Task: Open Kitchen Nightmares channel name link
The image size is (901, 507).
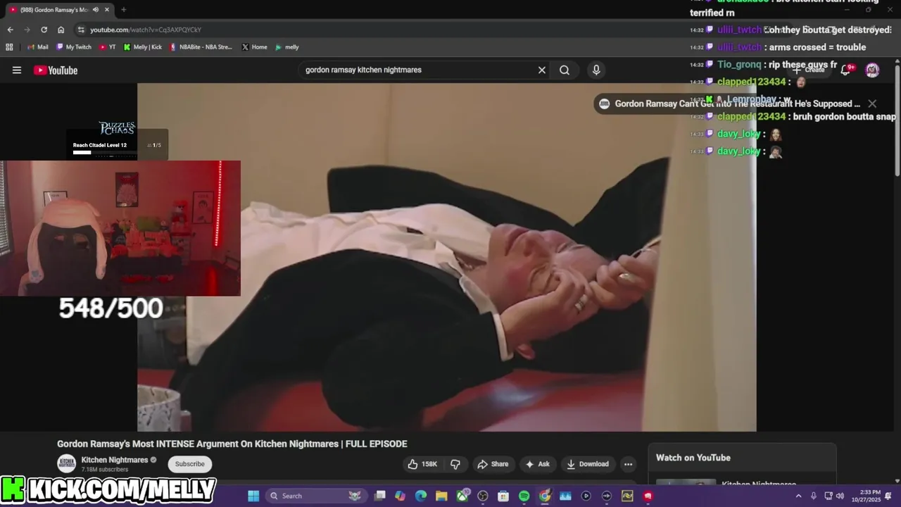Action: (115, 460)
